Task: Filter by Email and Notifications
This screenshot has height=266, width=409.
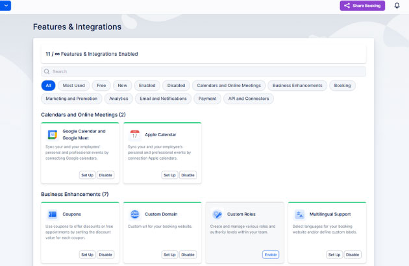Action: pyautogui.click(x=164, y=99)
